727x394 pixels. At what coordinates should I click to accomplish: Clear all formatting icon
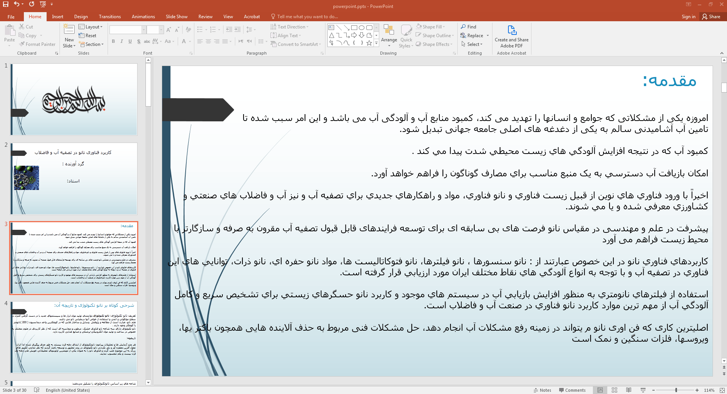tap(189, 30)
